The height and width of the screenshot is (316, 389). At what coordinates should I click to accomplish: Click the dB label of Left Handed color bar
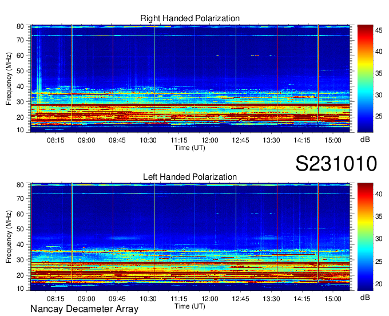click(365, 298)
